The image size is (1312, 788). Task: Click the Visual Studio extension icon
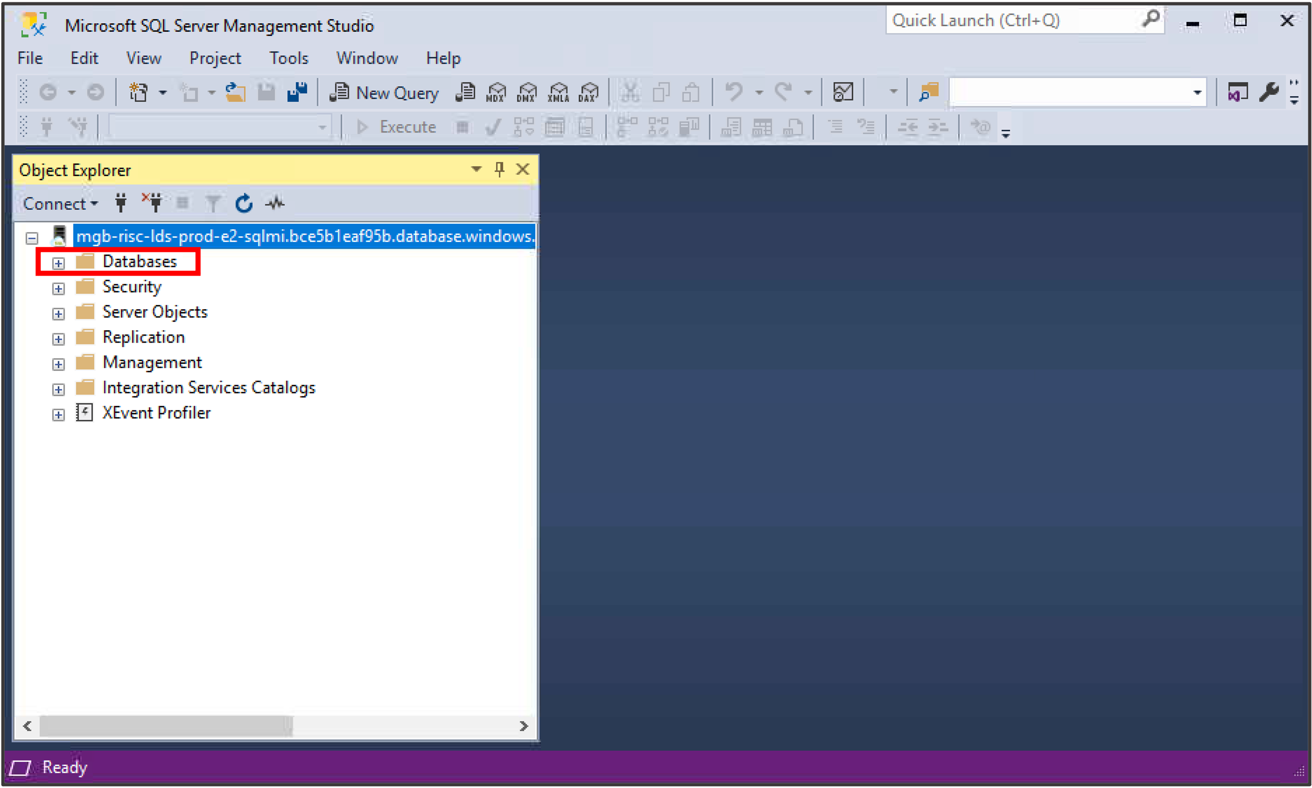1237,93
